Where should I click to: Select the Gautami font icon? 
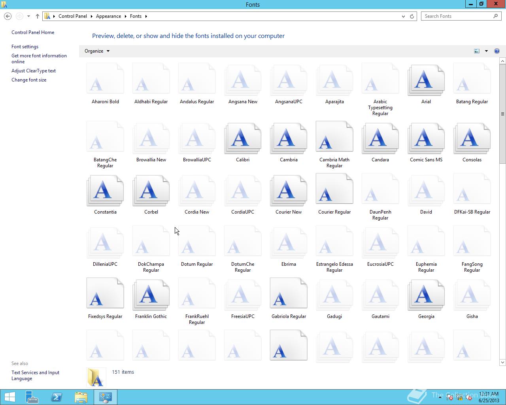380,295
